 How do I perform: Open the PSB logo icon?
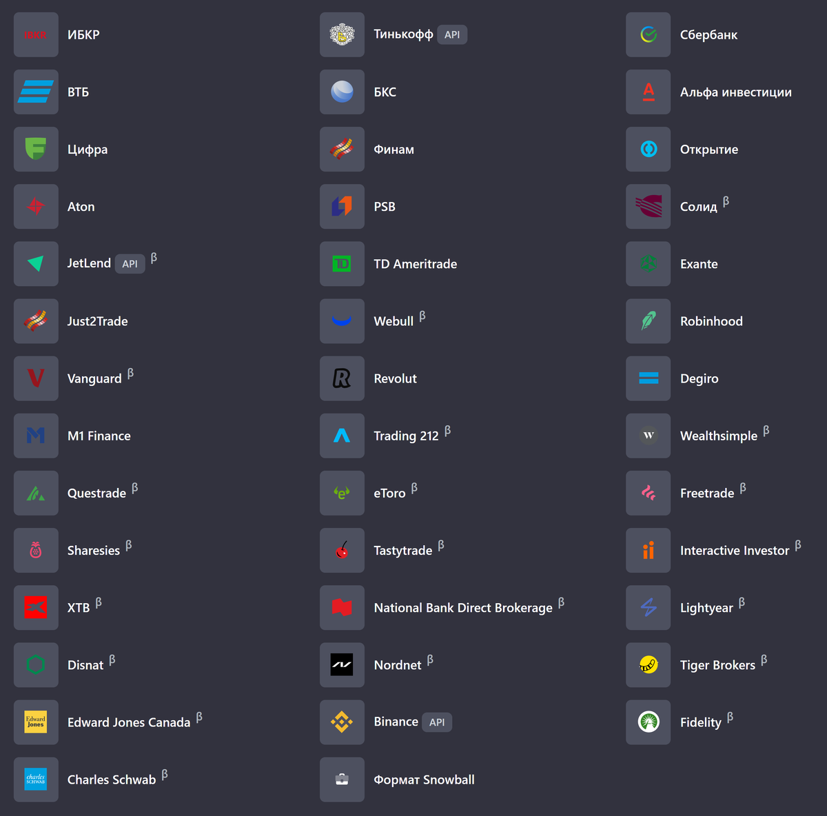pos(342,206)
